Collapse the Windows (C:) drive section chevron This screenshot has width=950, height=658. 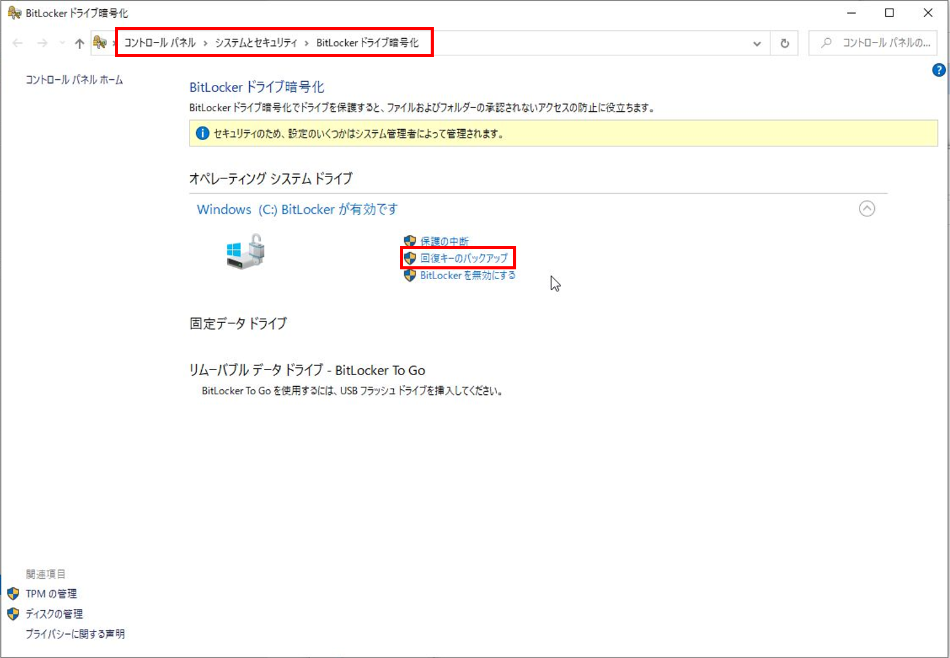(868, 208)
